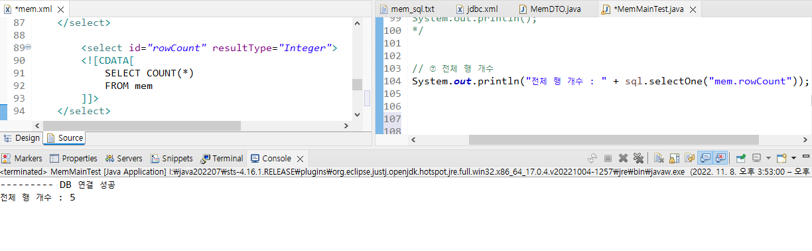Open the Snippets view tab
Screen dimensions: 812x251
coord(171,158)
